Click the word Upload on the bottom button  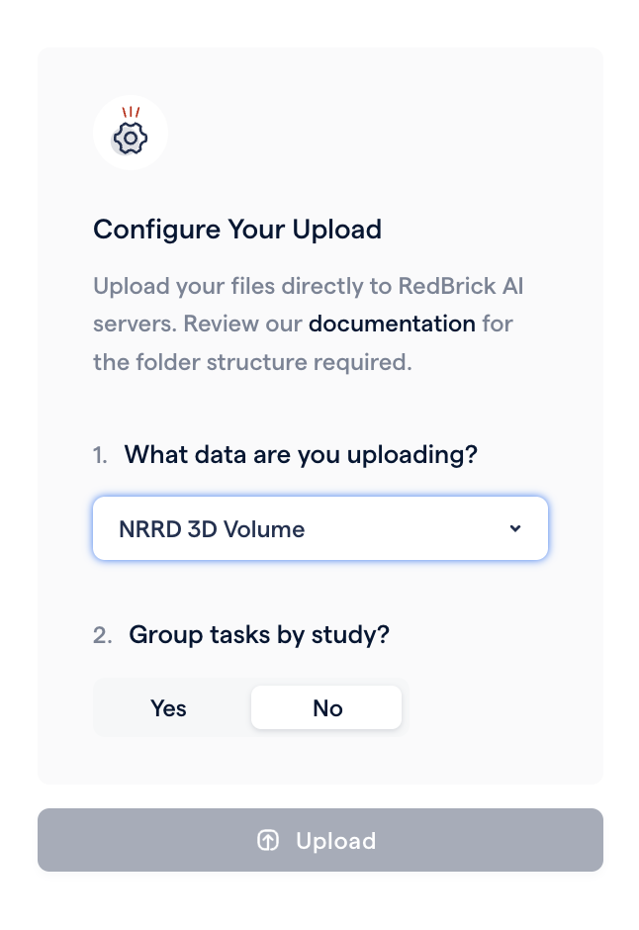tap(336, 841)
